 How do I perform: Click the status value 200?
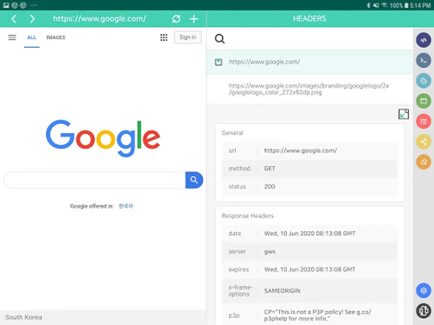[x=270, y=186]
